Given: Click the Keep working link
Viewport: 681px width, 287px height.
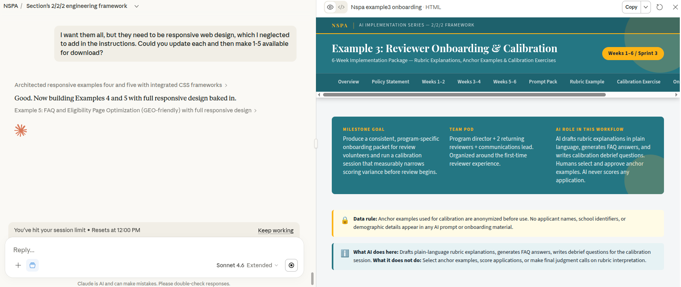Looking at the screenshot, I should (276, 230).
